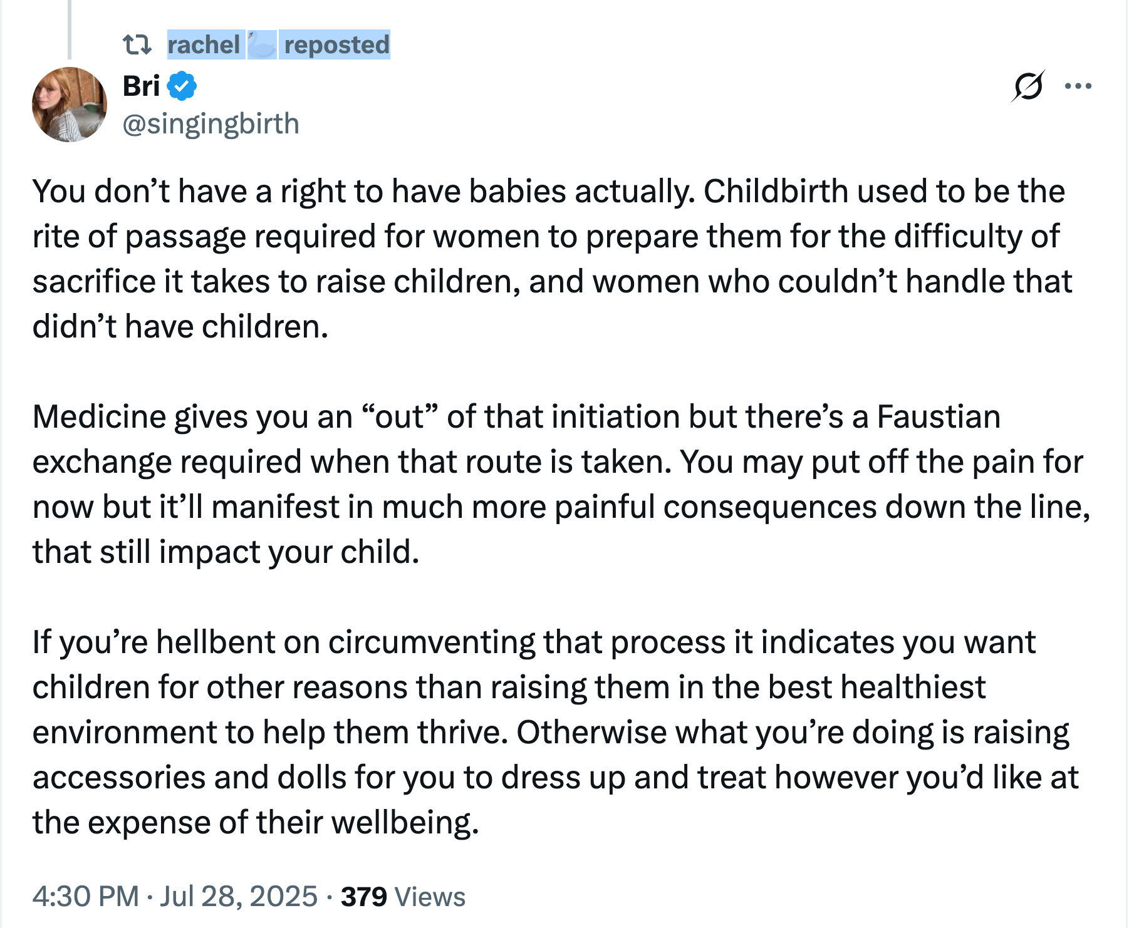Image resolution: width=1129 pixels, height=928 pixels.
Task: Click the paragraph starting "Medicine gives you"
Action: (561, 484)
